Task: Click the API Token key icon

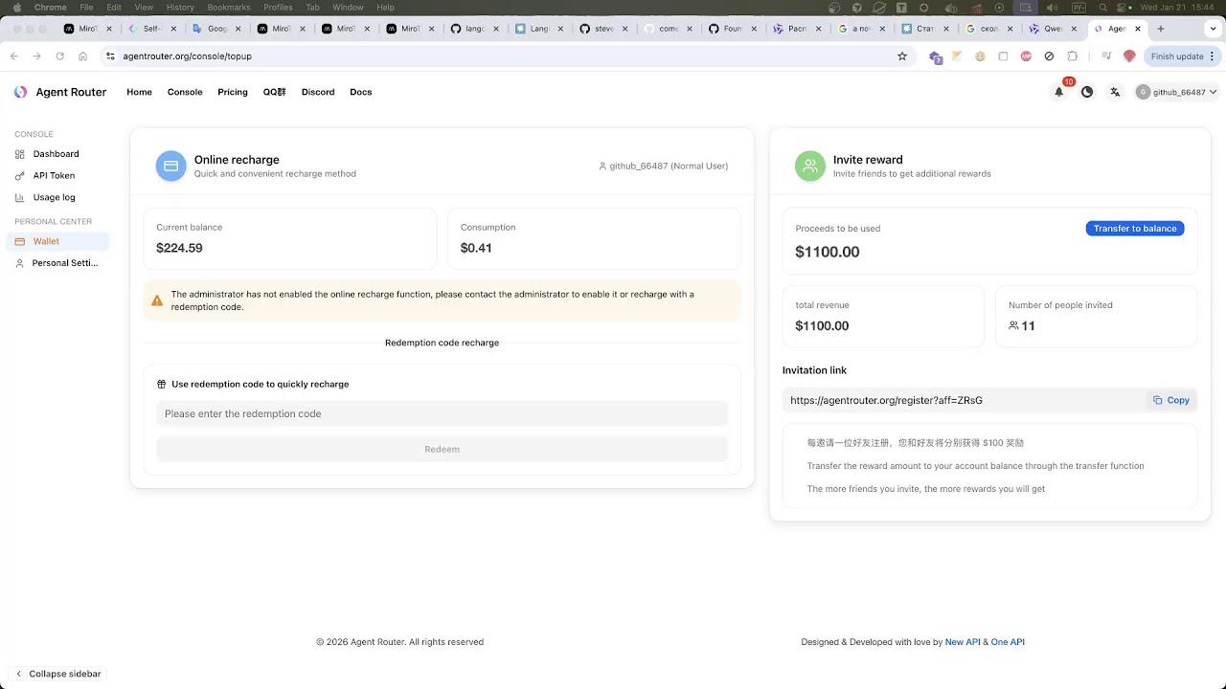Action: pos(20,176)
